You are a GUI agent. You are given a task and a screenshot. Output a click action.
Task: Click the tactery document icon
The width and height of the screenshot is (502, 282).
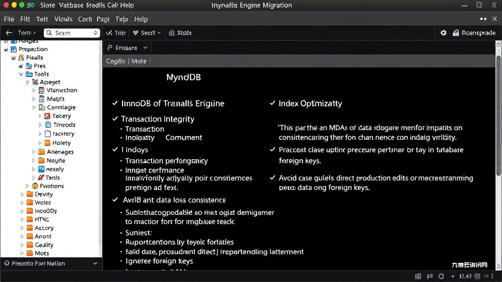[x=48, y=134]
